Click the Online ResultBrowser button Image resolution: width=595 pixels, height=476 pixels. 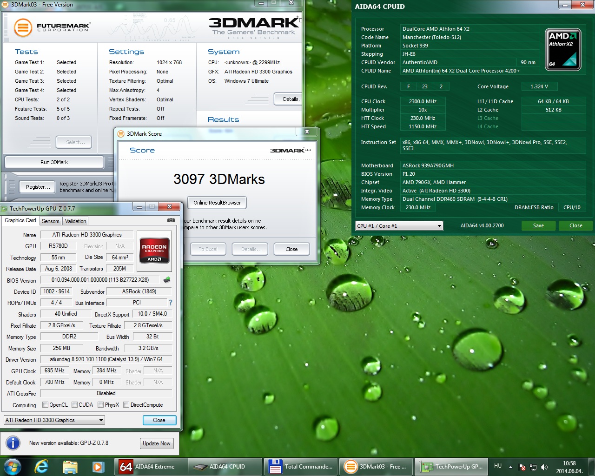[x=217, y=203]
